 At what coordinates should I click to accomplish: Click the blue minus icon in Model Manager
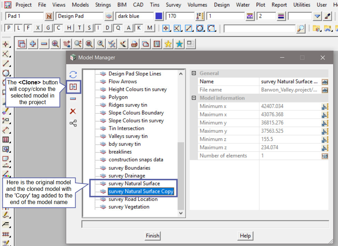[x=73, y=99]
